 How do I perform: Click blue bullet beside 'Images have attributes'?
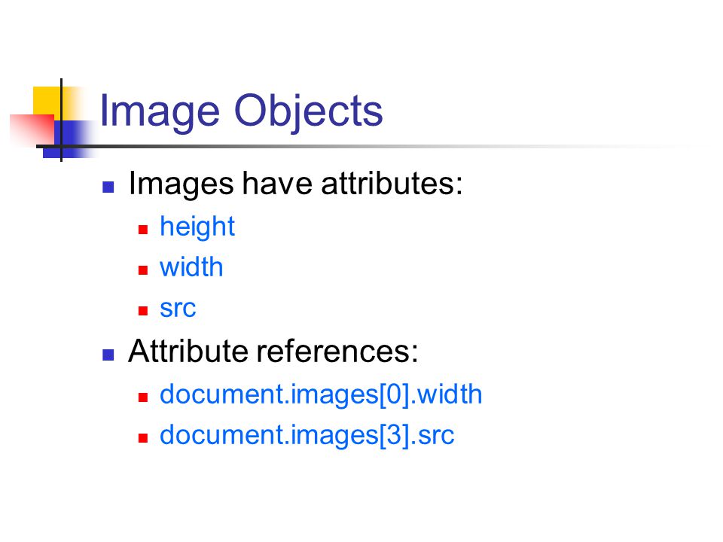[x=108, y=187]
